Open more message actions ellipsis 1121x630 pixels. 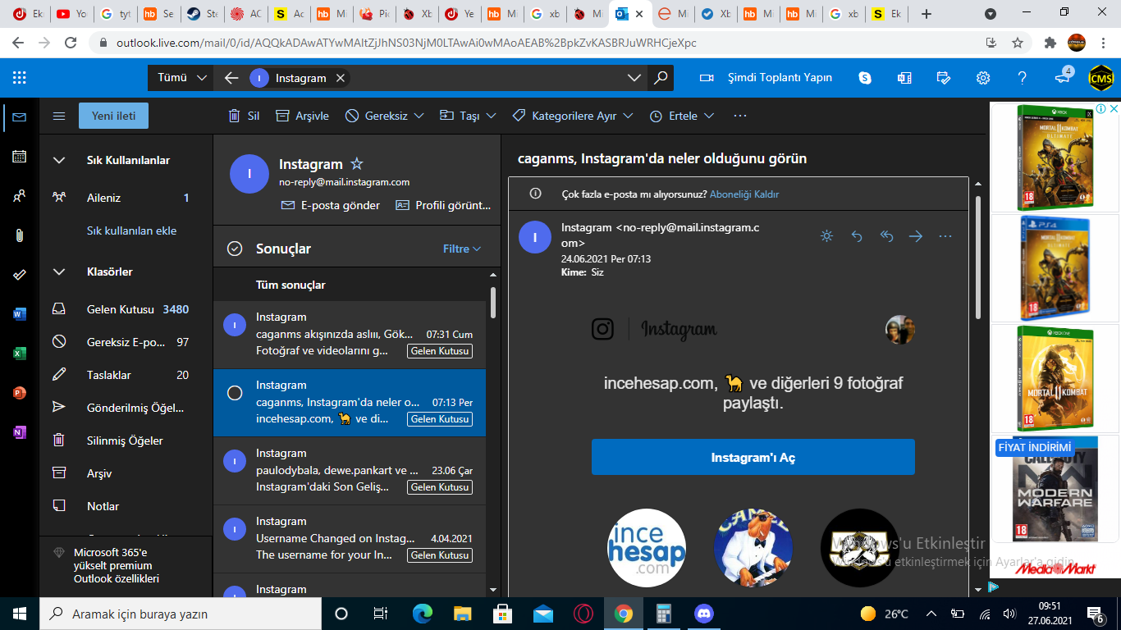pos(945,236)
